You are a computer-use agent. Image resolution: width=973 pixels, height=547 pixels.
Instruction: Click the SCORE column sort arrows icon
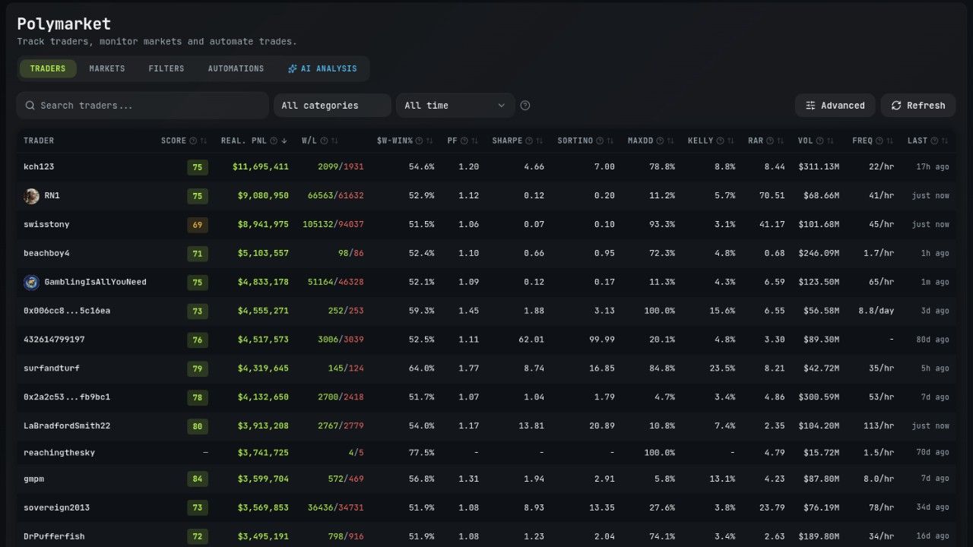204,141
